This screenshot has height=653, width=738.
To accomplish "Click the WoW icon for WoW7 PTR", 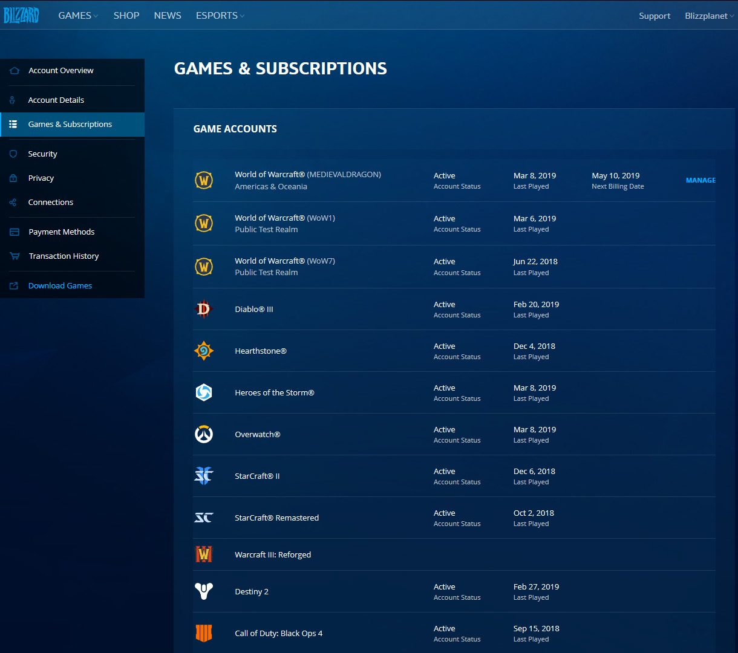I will [204, 266].
